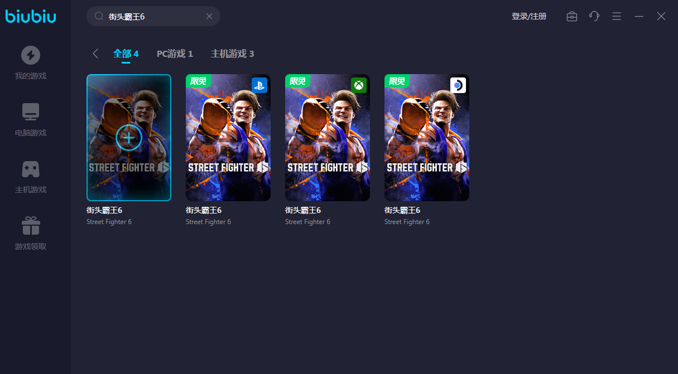Screen dimensions: 678x374
Task: Clear the search box text
Action: click(209, 16)
